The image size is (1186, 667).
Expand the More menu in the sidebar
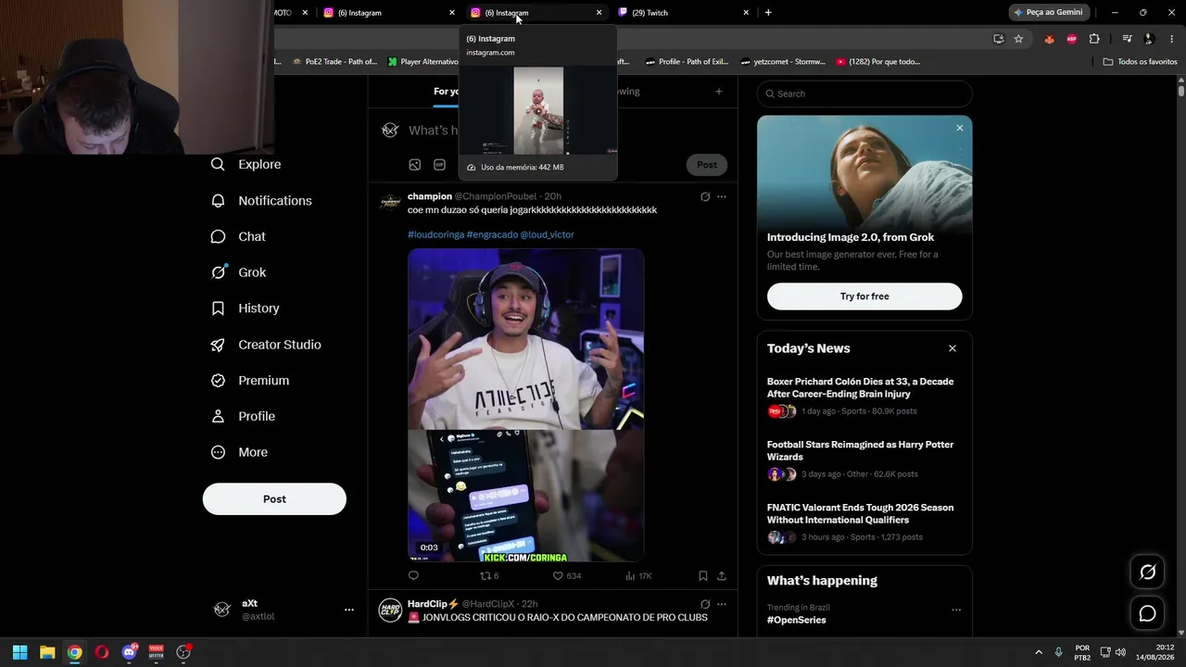[x=239, y=452]
